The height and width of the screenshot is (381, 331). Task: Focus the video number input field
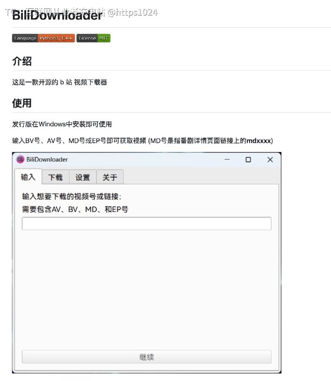point(147,223)
